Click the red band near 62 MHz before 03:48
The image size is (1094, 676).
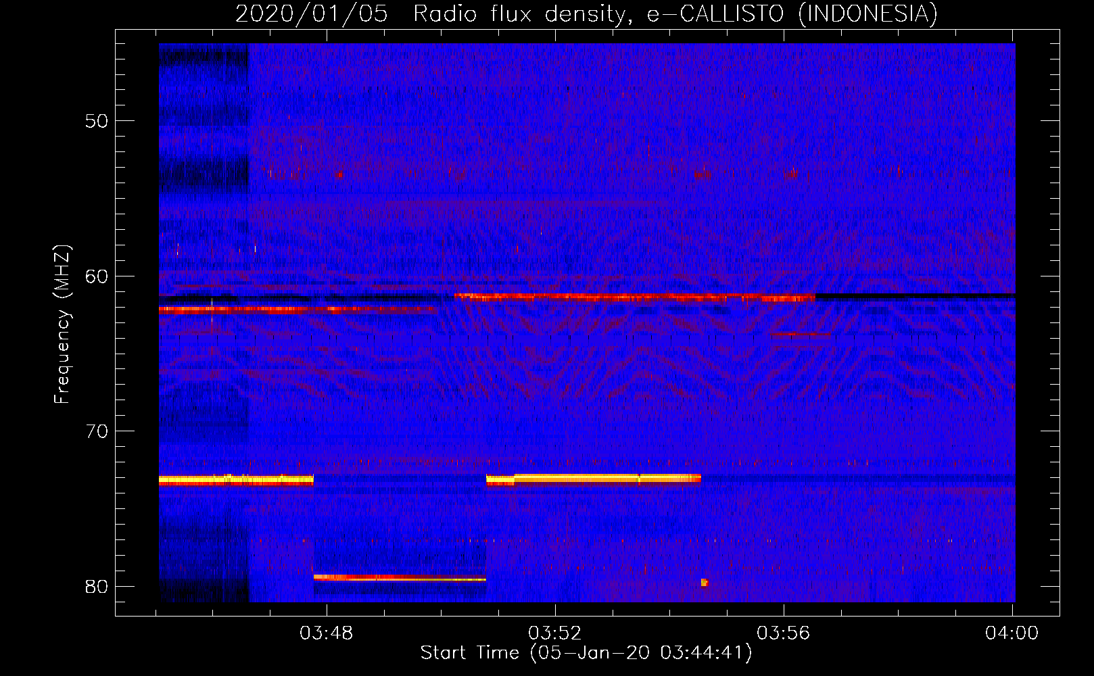coord(297,310)
